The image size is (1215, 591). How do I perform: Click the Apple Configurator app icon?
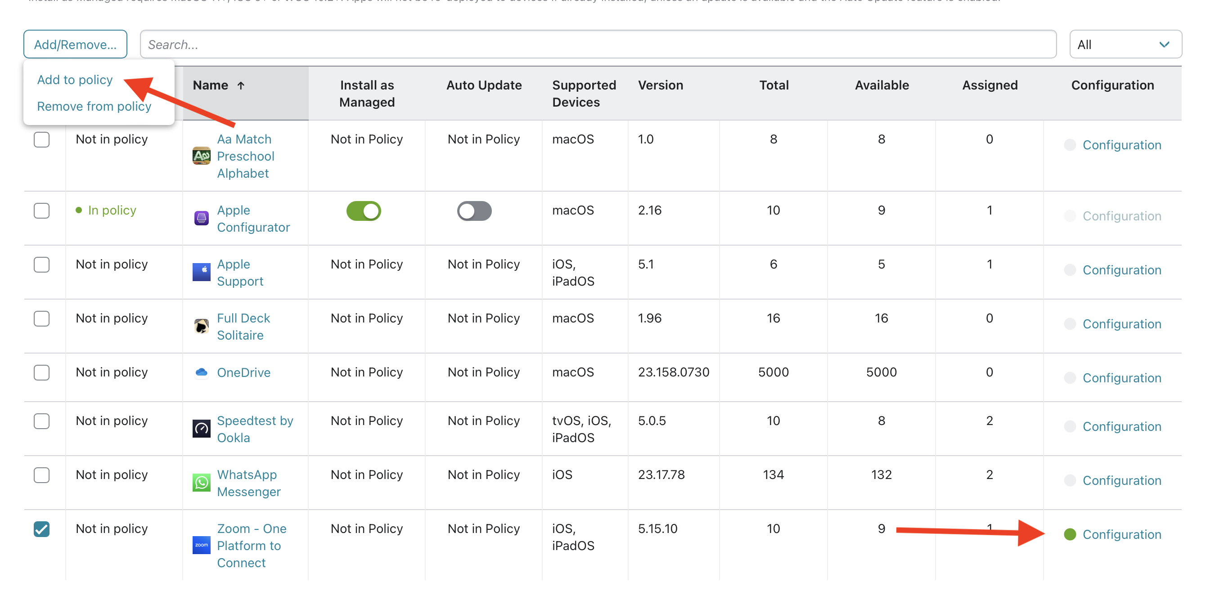(202, 218)
